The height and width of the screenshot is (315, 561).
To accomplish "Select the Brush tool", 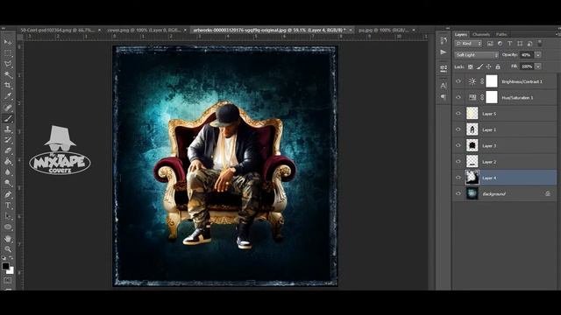I will click(x=8, y=118).
